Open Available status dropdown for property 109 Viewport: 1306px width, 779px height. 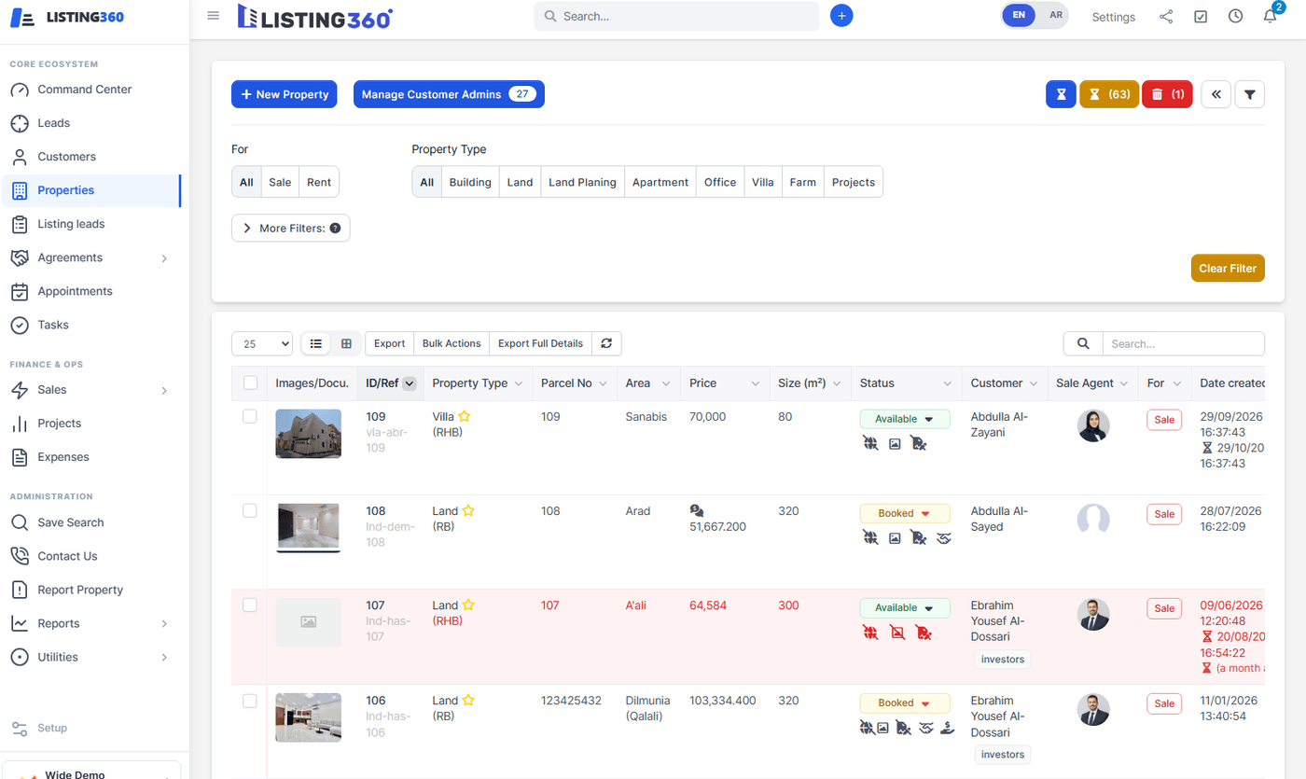tap(905, 420)
